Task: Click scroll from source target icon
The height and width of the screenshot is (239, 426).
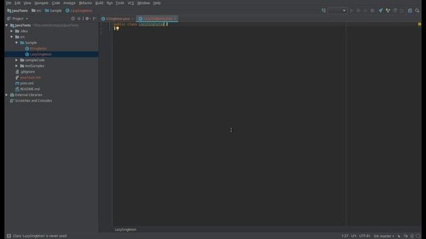Action: tap(73, 19)
